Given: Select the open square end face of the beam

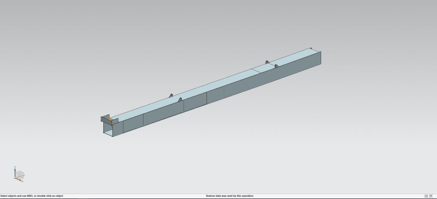Looking at the screenshot, I should 108,129.
